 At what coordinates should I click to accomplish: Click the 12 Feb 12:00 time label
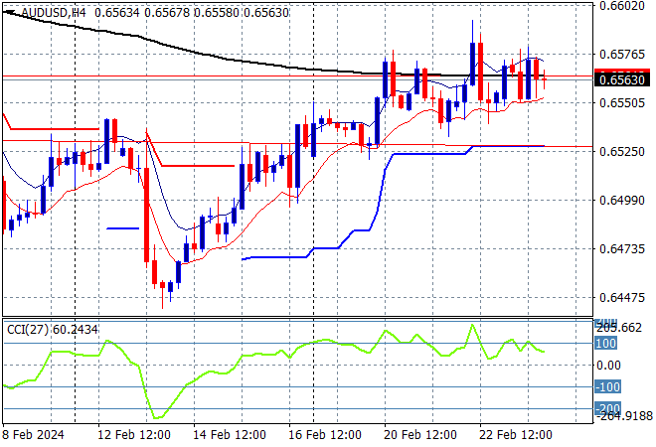pyautogui.click(x=134, y=435)
